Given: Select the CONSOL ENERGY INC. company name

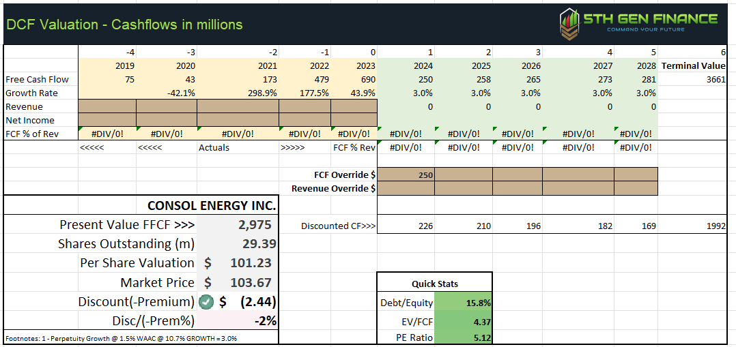Looking at the screenshot, I should (212, 205).
